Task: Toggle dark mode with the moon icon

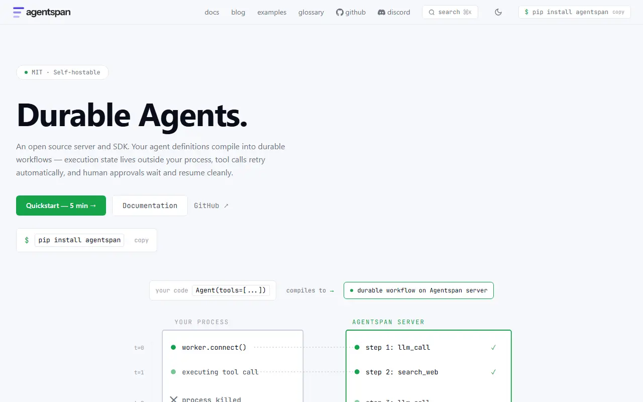Action: 498,12
